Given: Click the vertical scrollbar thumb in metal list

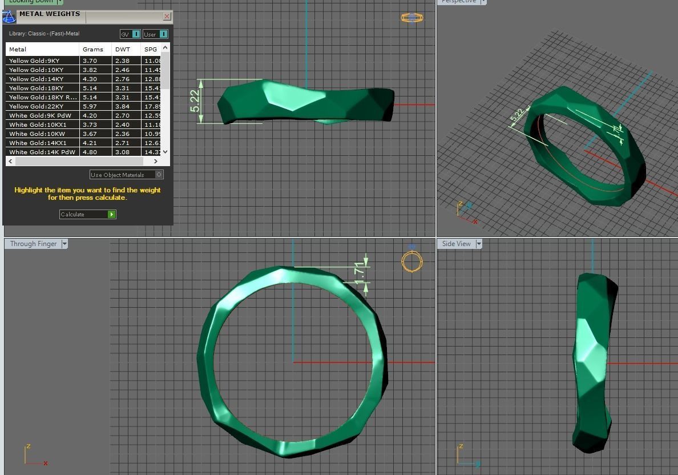Looking at the screenshot, I should 165,70.
